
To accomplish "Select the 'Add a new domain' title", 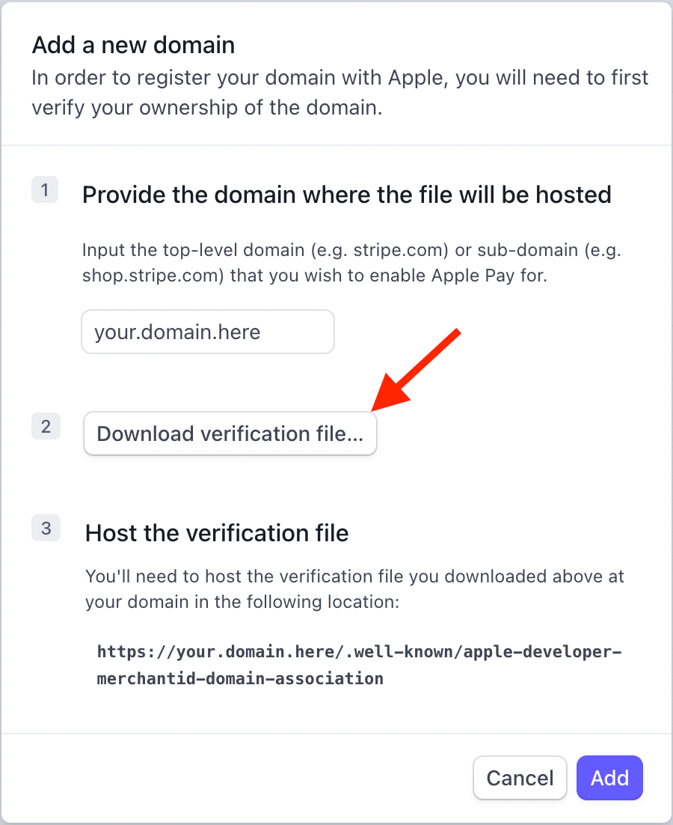I will coord(133,45).
